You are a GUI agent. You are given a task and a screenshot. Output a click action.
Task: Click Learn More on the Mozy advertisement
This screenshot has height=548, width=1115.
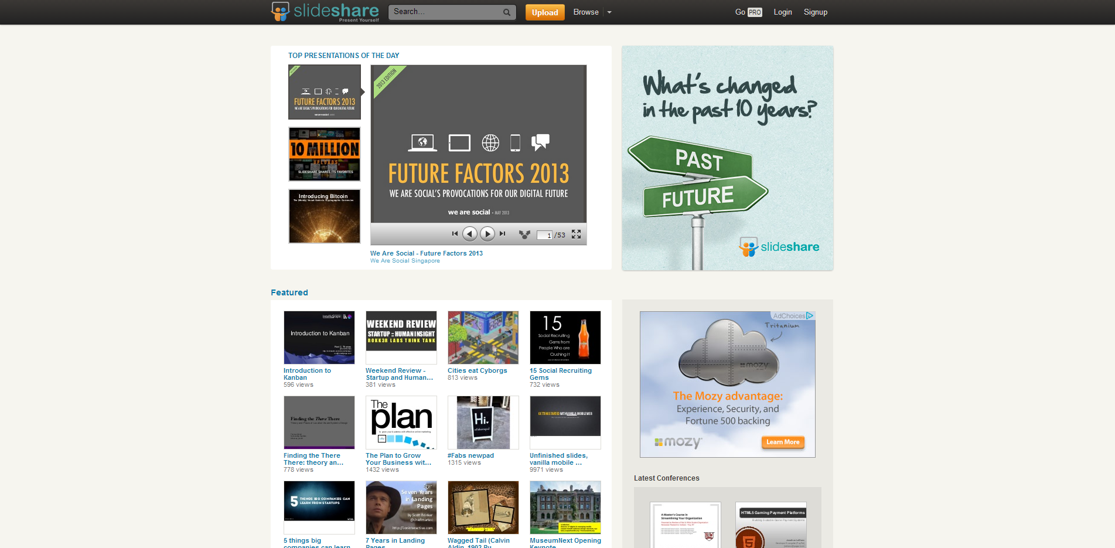[783, 442]
